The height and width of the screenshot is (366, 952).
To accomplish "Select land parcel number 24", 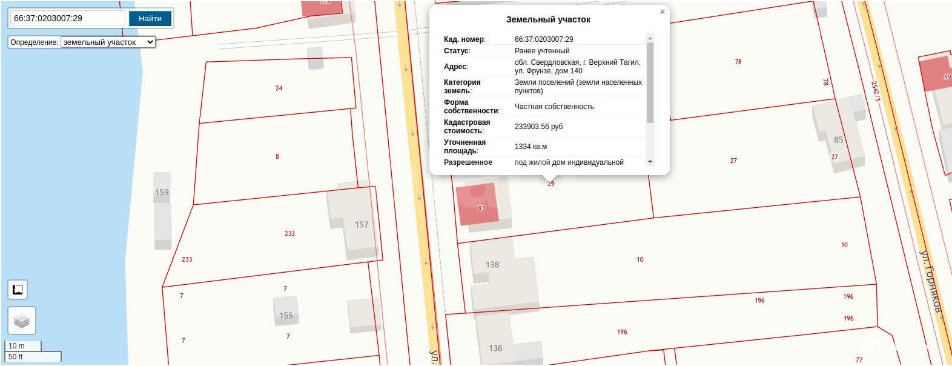I will [x=279, y=88].
